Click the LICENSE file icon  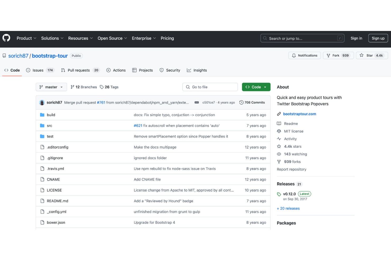(x=42, y=190)
